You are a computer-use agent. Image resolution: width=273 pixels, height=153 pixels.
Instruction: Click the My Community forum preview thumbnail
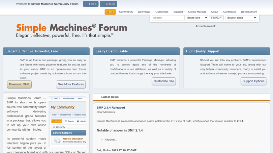click(67, 121)
